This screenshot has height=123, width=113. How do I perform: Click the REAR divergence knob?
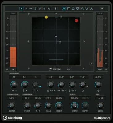pyautogui.click(x=48, y=105)
